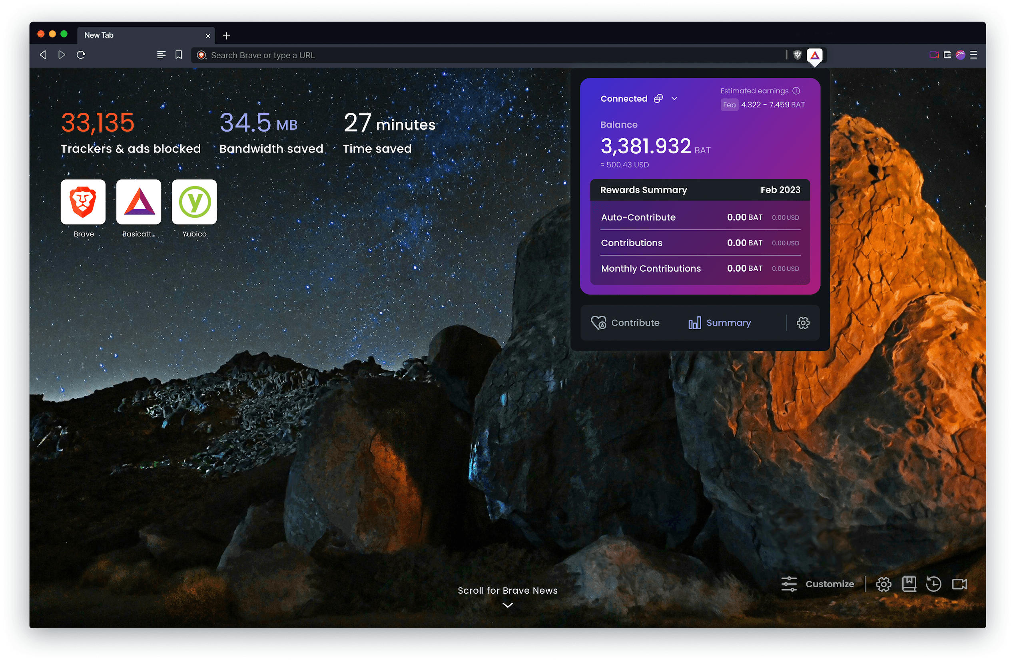Scroll down for Brave News chevron
This screenshot has height=662, width=1013.
tap(508, 604)
